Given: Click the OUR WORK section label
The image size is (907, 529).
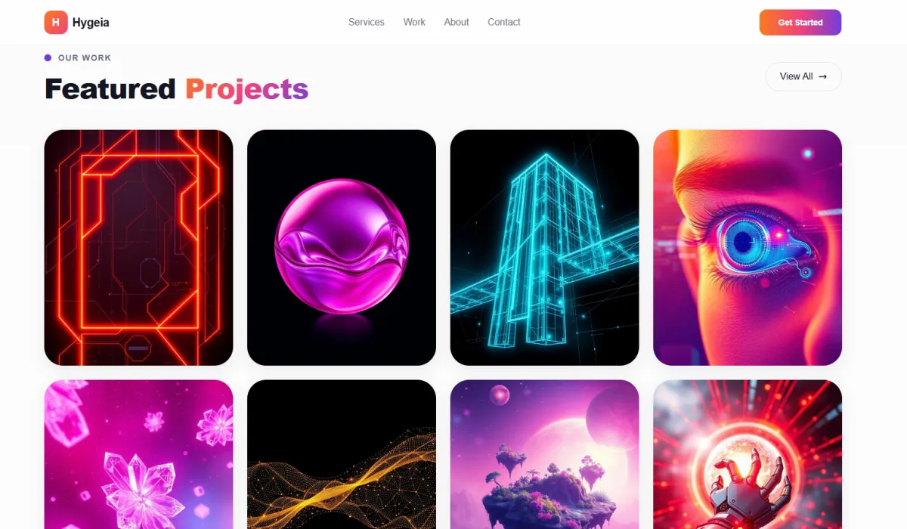Looking at the screenshot, I should [85, 57].
